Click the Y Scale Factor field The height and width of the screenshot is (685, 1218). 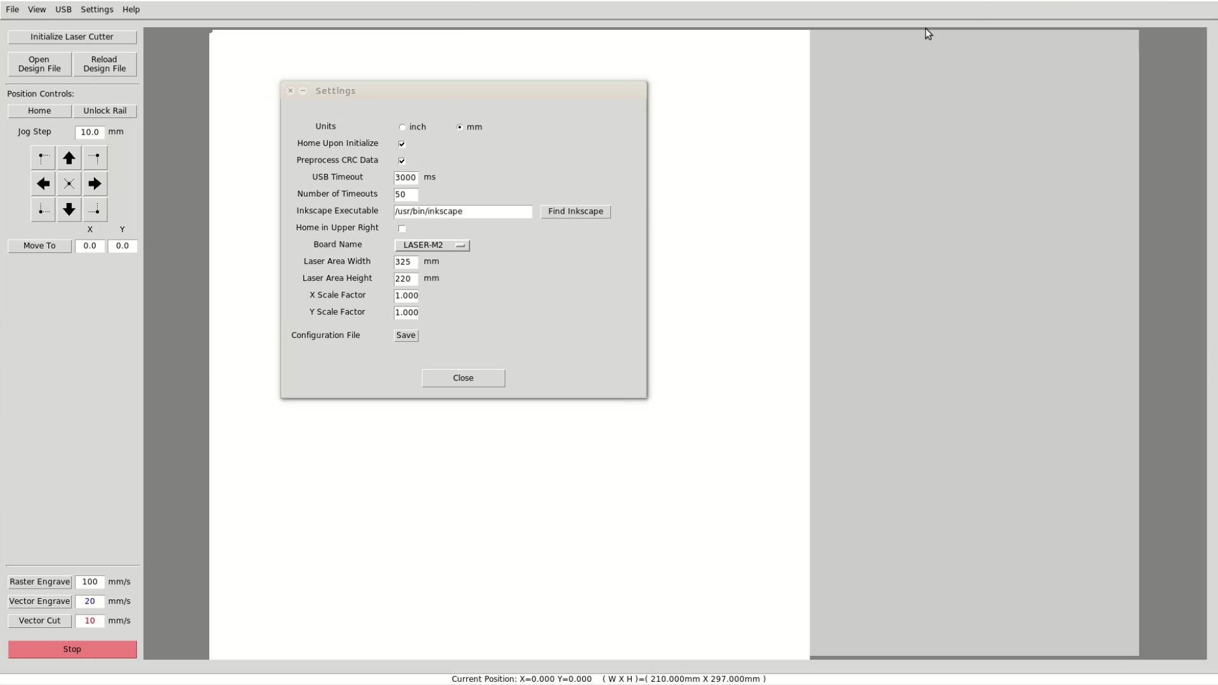[406, 313]
